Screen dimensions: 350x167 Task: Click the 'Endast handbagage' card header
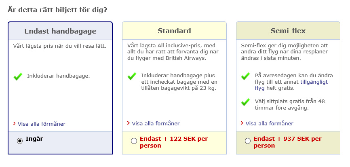[60, 31]
